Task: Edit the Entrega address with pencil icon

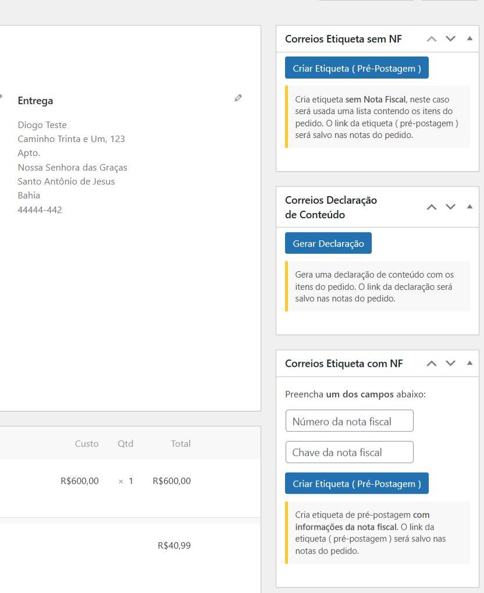Action: pyautogui.click(x=238, y=98)
